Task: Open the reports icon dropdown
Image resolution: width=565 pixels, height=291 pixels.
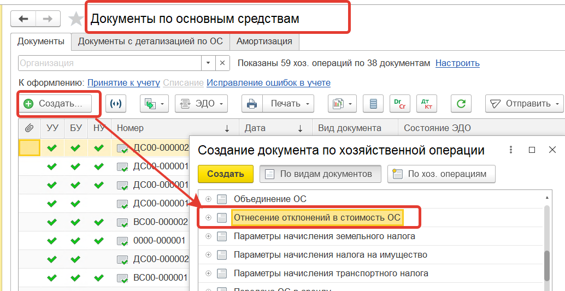Action: point(342,104)
